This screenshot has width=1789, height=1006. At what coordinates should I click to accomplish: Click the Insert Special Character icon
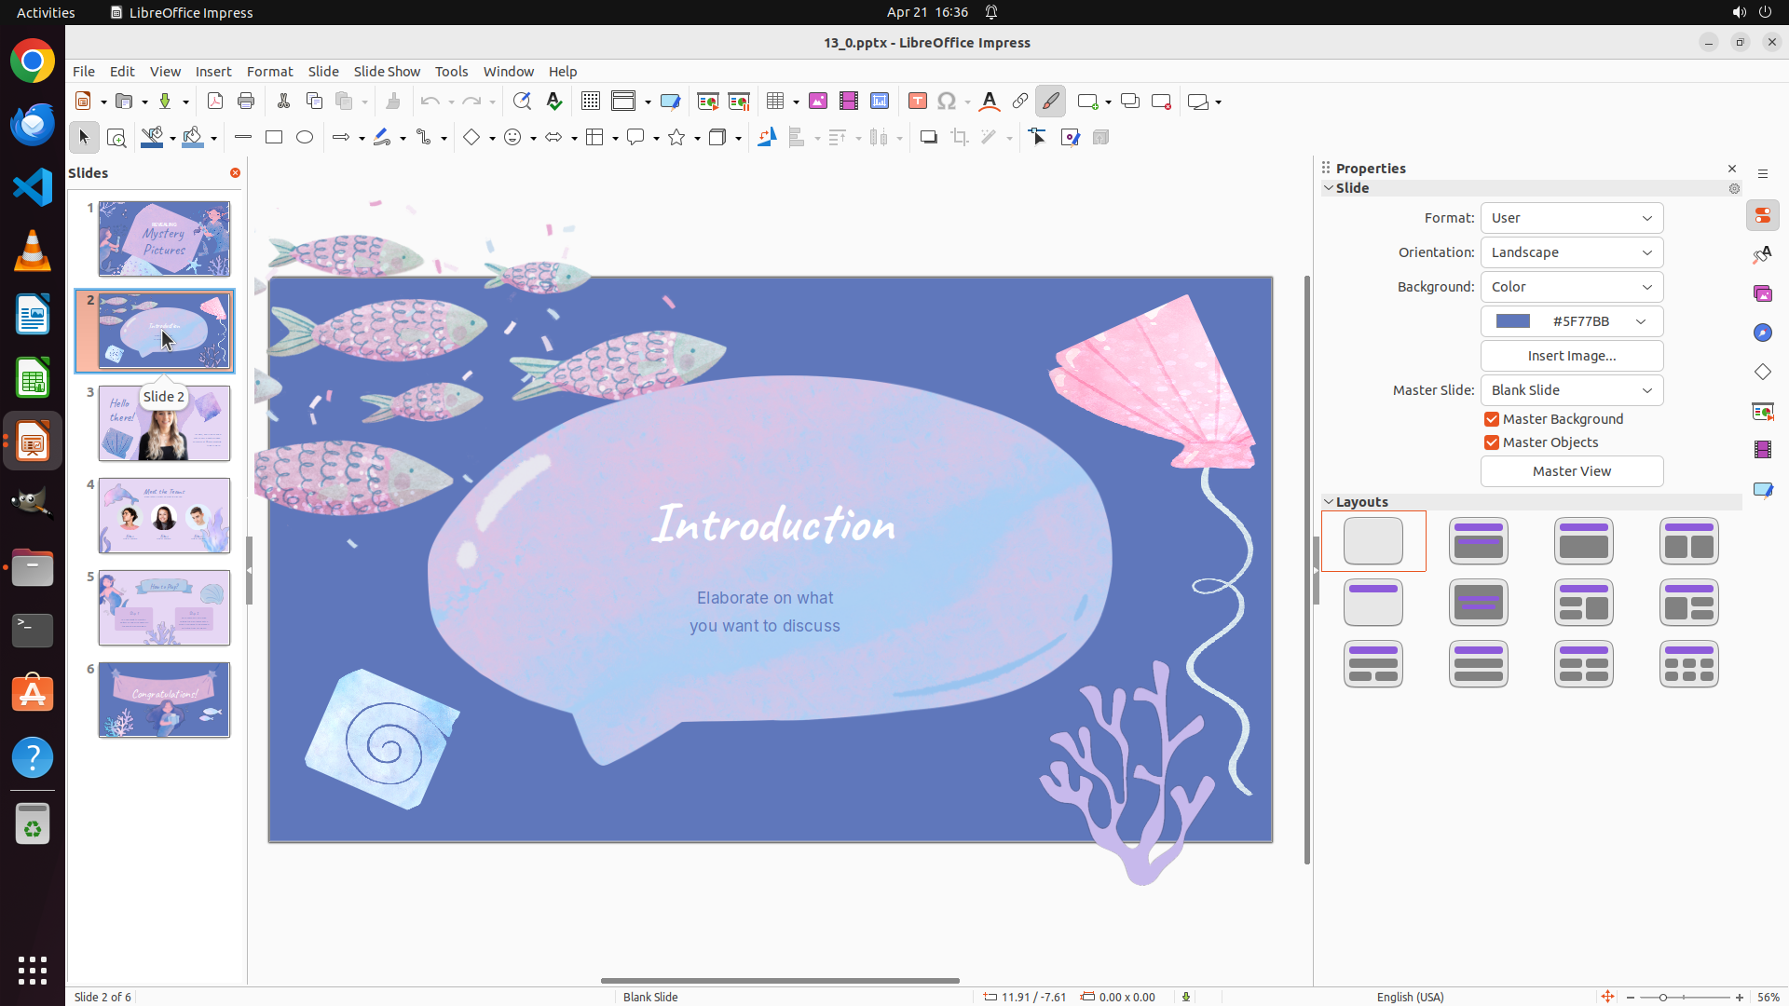click(947, 102)
